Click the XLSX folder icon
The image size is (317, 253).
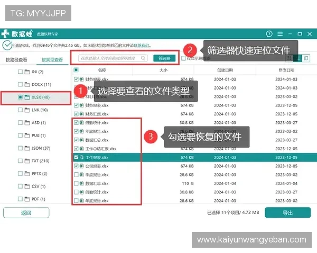[27, 97]
